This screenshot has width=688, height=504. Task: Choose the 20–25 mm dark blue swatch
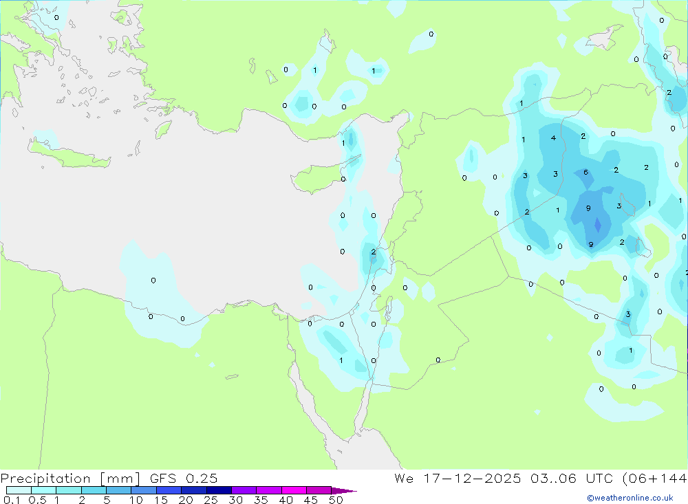coord(193,490)
